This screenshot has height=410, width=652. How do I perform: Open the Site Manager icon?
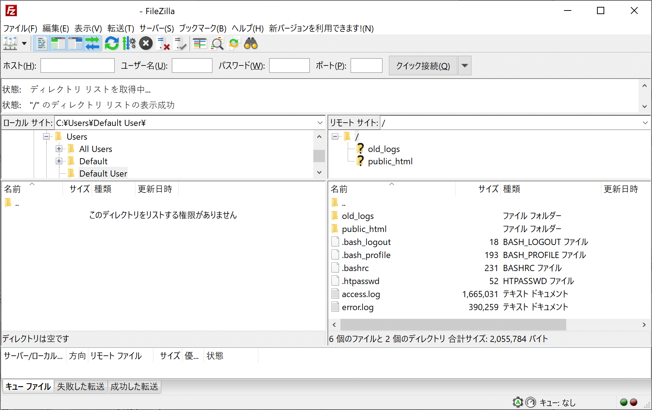(10, 43)
